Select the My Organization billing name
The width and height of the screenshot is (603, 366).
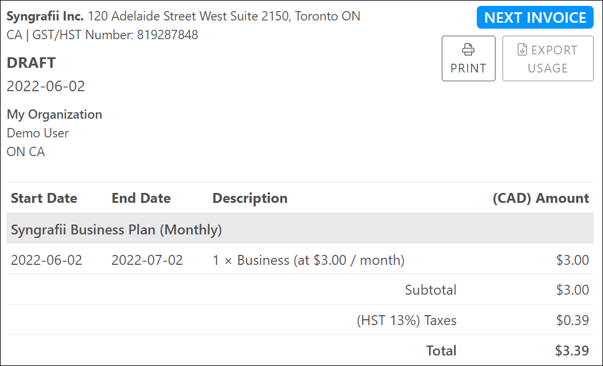pos(54,115)
